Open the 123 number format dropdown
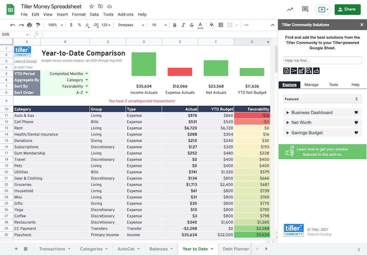Screen dimensions: 367x255 [106, 25]
